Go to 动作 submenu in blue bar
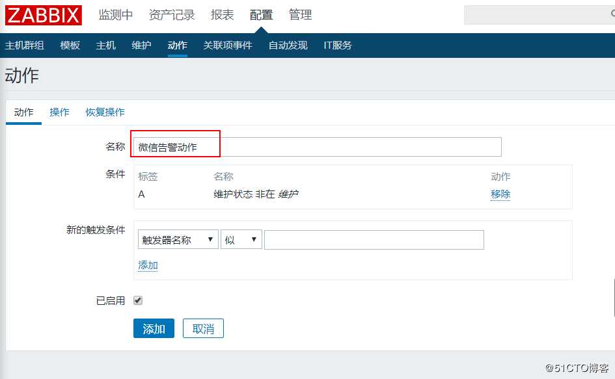The height and width of the screenshot is (379, 615). [177, 46]
